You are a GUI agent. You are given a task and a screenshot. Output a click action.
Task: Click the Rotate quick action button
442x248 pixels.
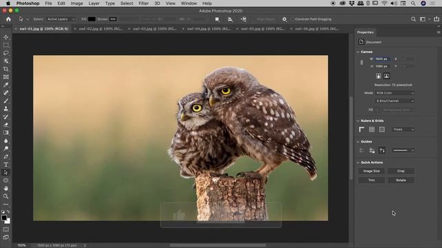(401, 180)
